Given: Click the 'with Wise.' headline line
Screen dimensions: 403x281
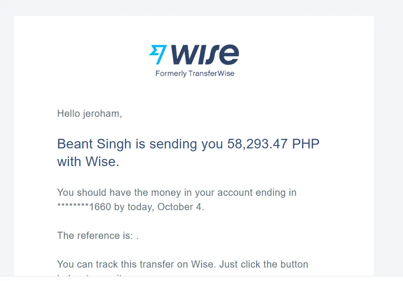Looking at the screenshot, I should (x=88, y=162).
